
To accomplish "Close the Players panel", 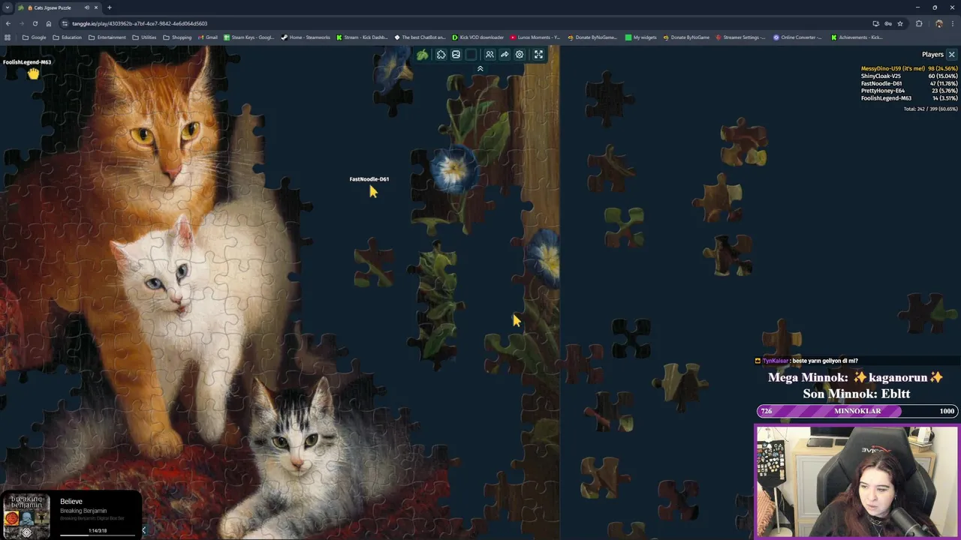I will tap(951, 55).
